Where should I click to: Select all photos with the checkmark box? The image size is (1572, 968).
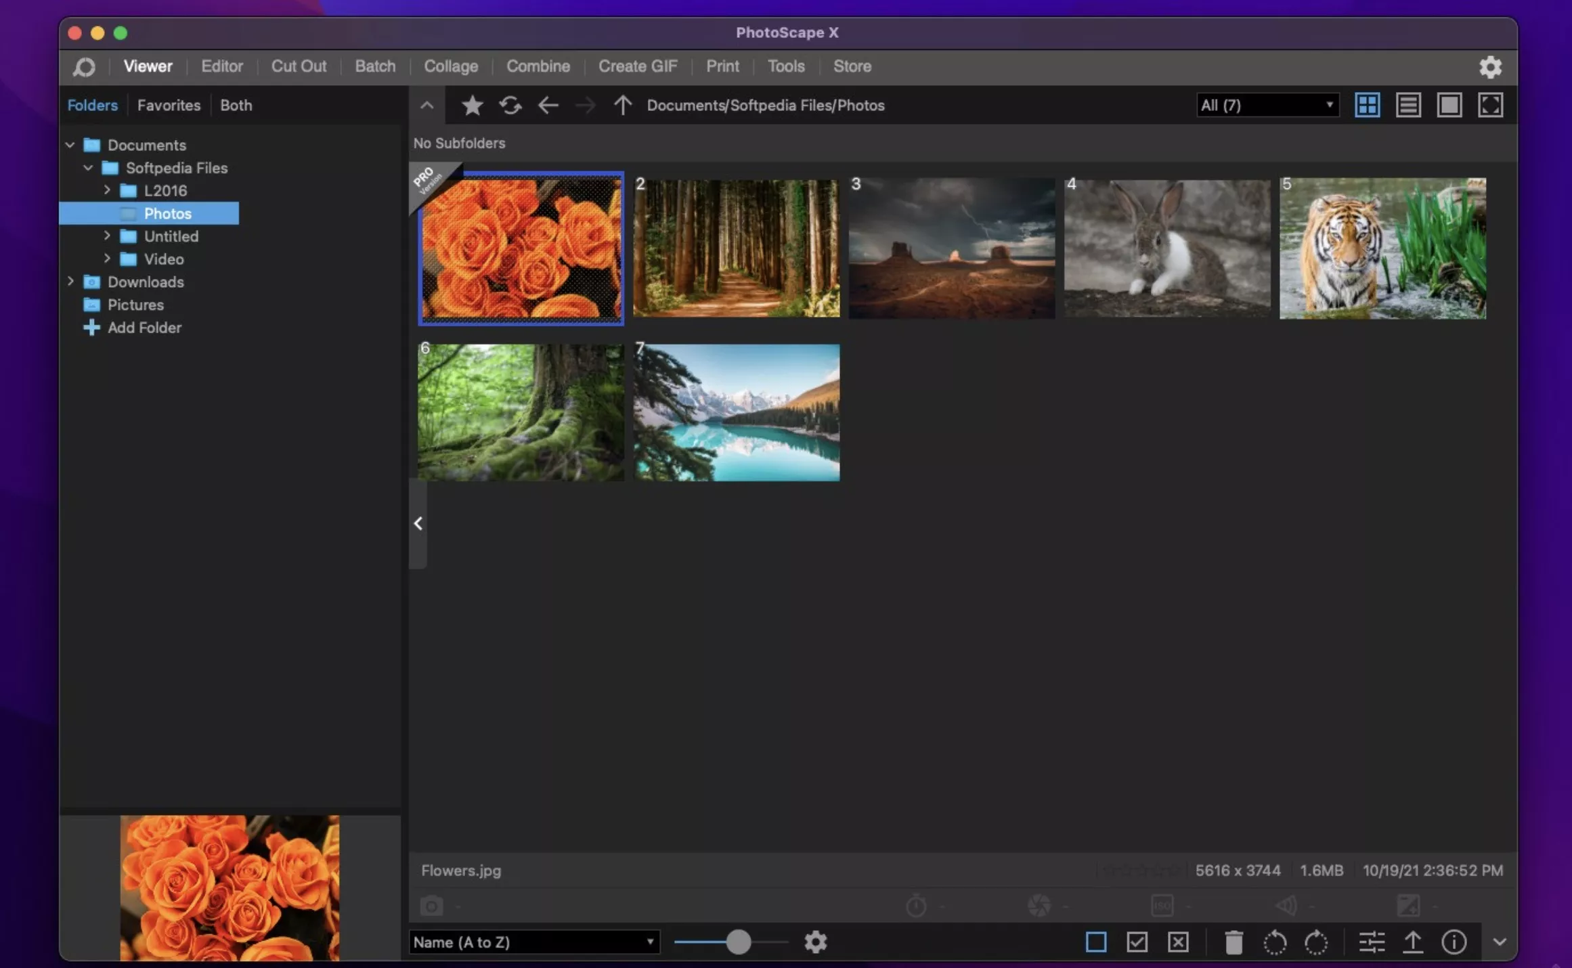(1137, 942)
